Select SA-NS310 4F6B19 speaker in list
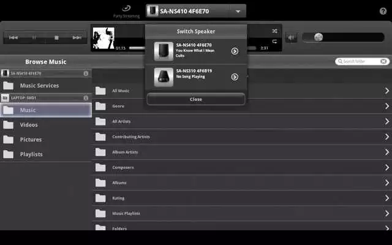The image size is (392, 245). pyautogui.click(x=196, y=77)
